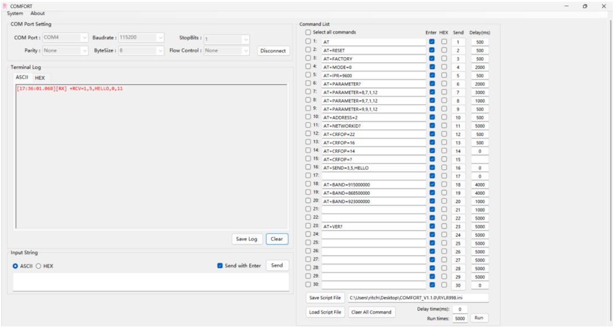The width and height of the screenshot is (614, 327).
Task: Click Save Log button
Action: (246, 239)
